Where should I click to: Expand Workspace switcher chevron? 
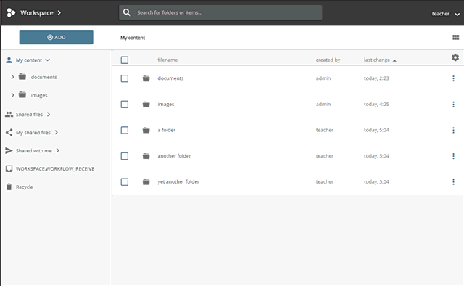pos(59,13)
